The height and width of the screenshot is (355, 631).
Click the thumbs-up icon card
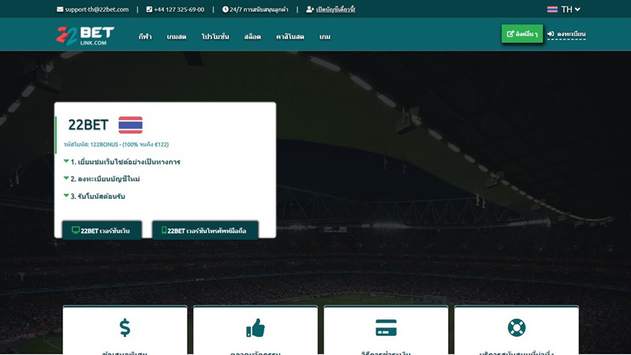255,327
